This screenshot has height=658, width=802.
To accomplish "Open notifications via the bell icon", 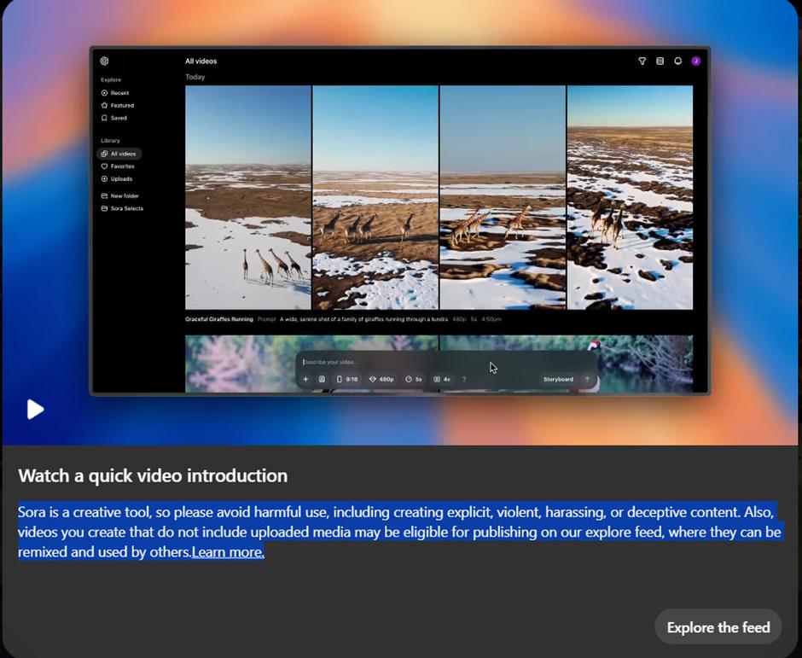I will [x=677, y=61].
